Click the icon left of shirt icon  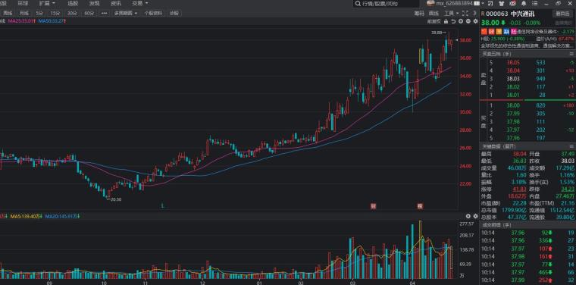(490, 4)
